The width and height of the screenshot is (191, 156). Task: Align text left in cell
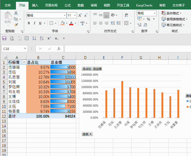(95, 23)
